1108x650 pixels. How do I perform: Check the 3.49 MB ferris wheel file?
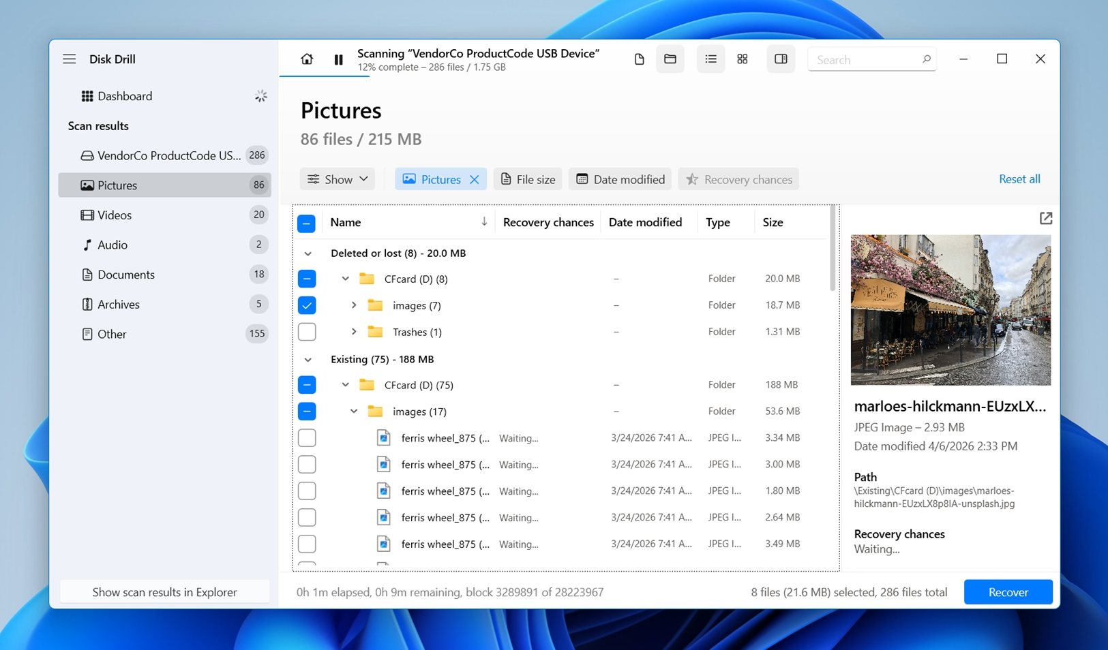307,544
